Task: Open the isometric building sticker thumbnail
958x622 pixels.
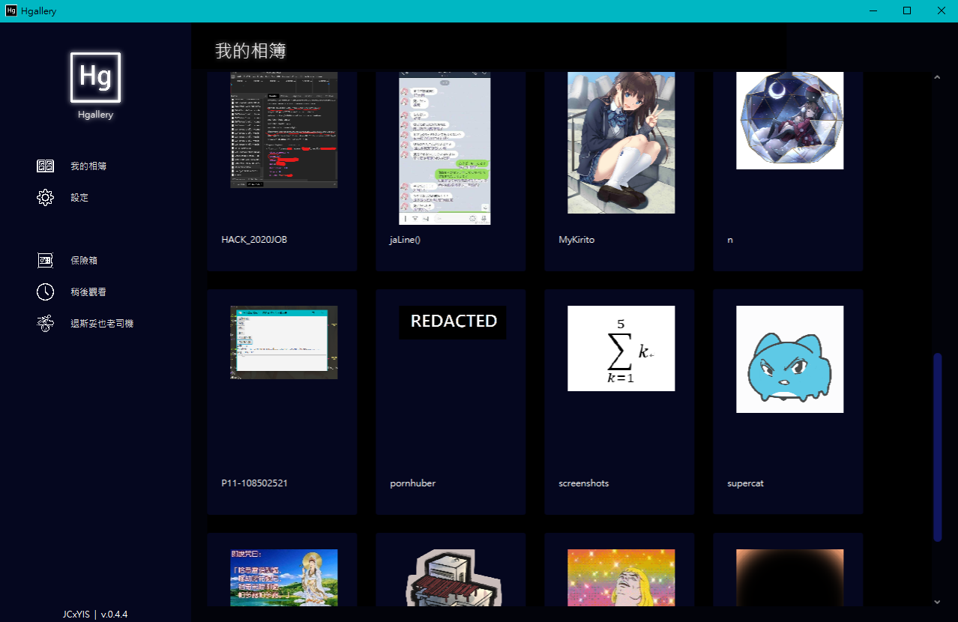Action: 453,578
